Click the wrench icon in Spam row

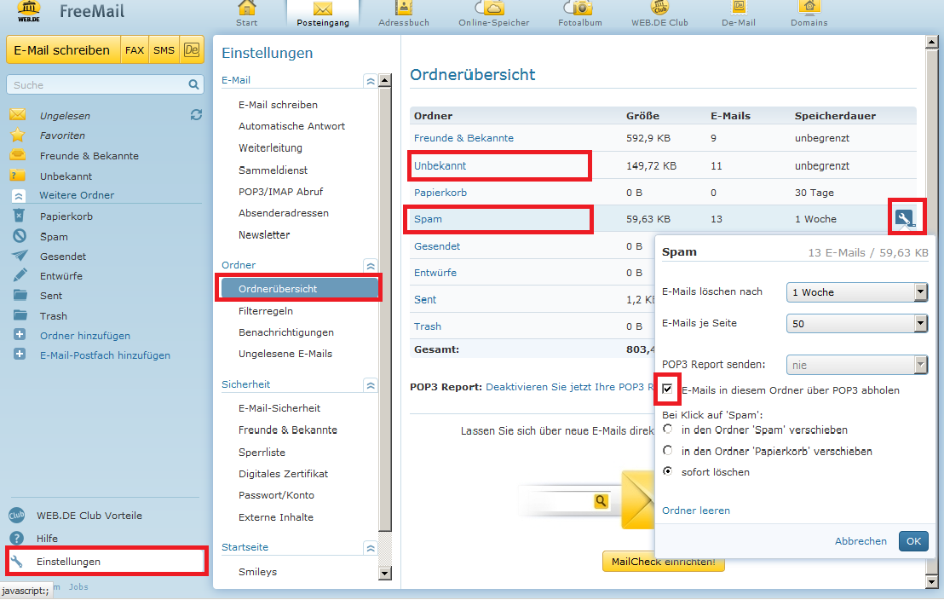(x=904, y=219)
